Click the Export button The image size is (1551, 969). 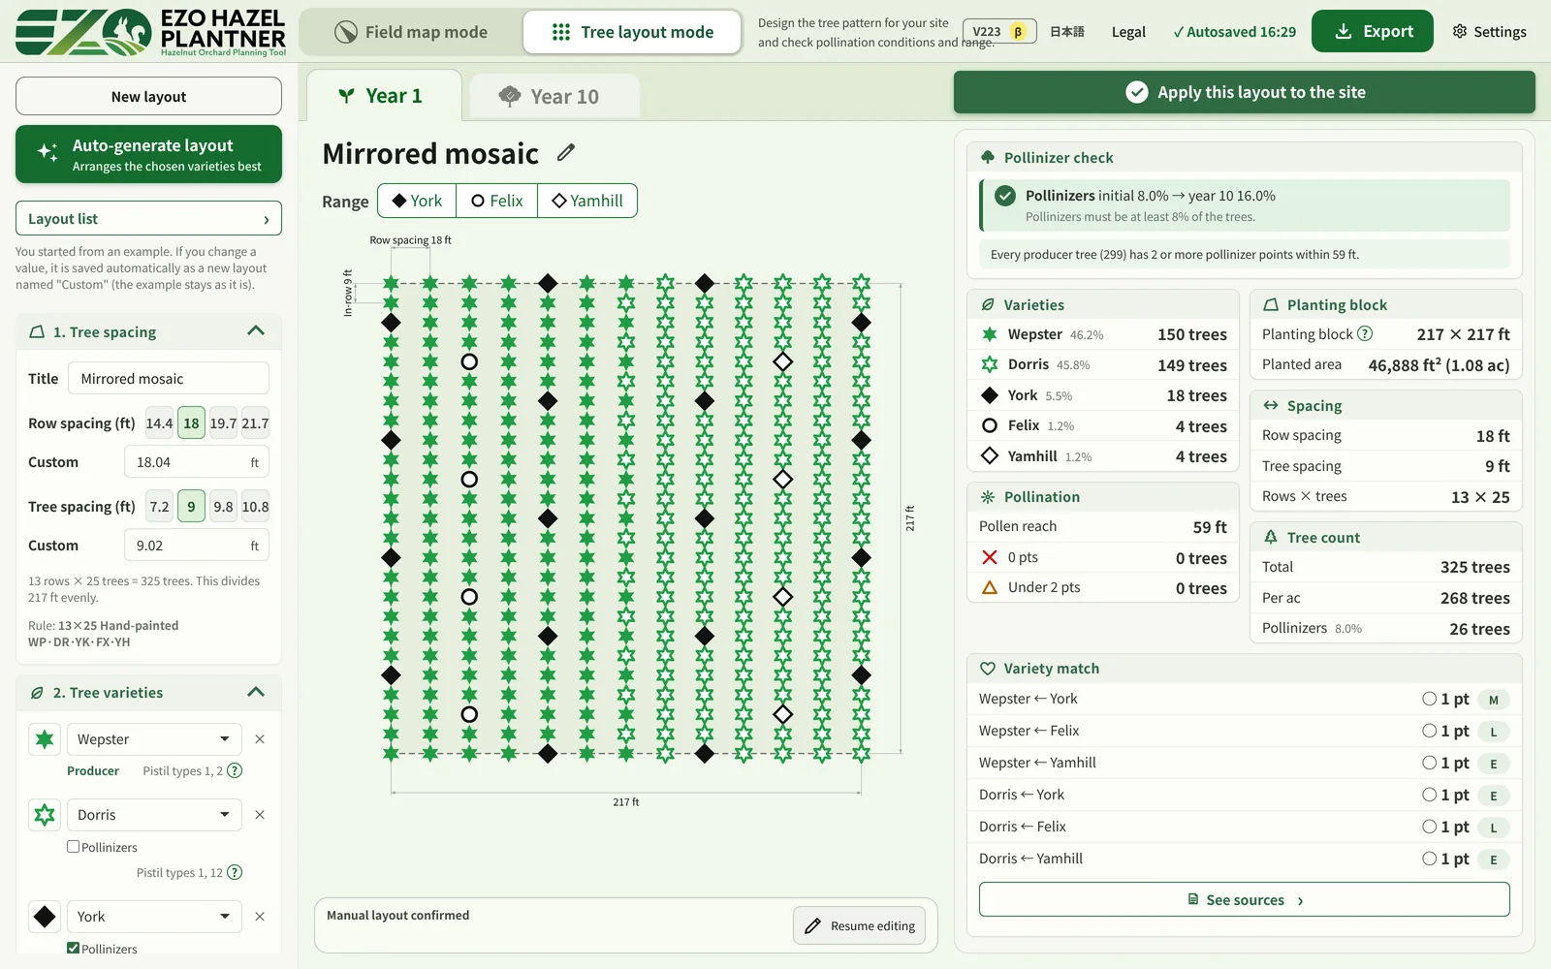click(1373, 31)
